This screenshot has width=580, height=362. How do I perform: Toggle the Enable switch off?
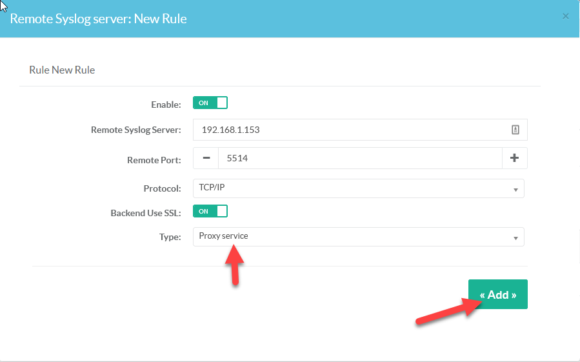(210, 103)
